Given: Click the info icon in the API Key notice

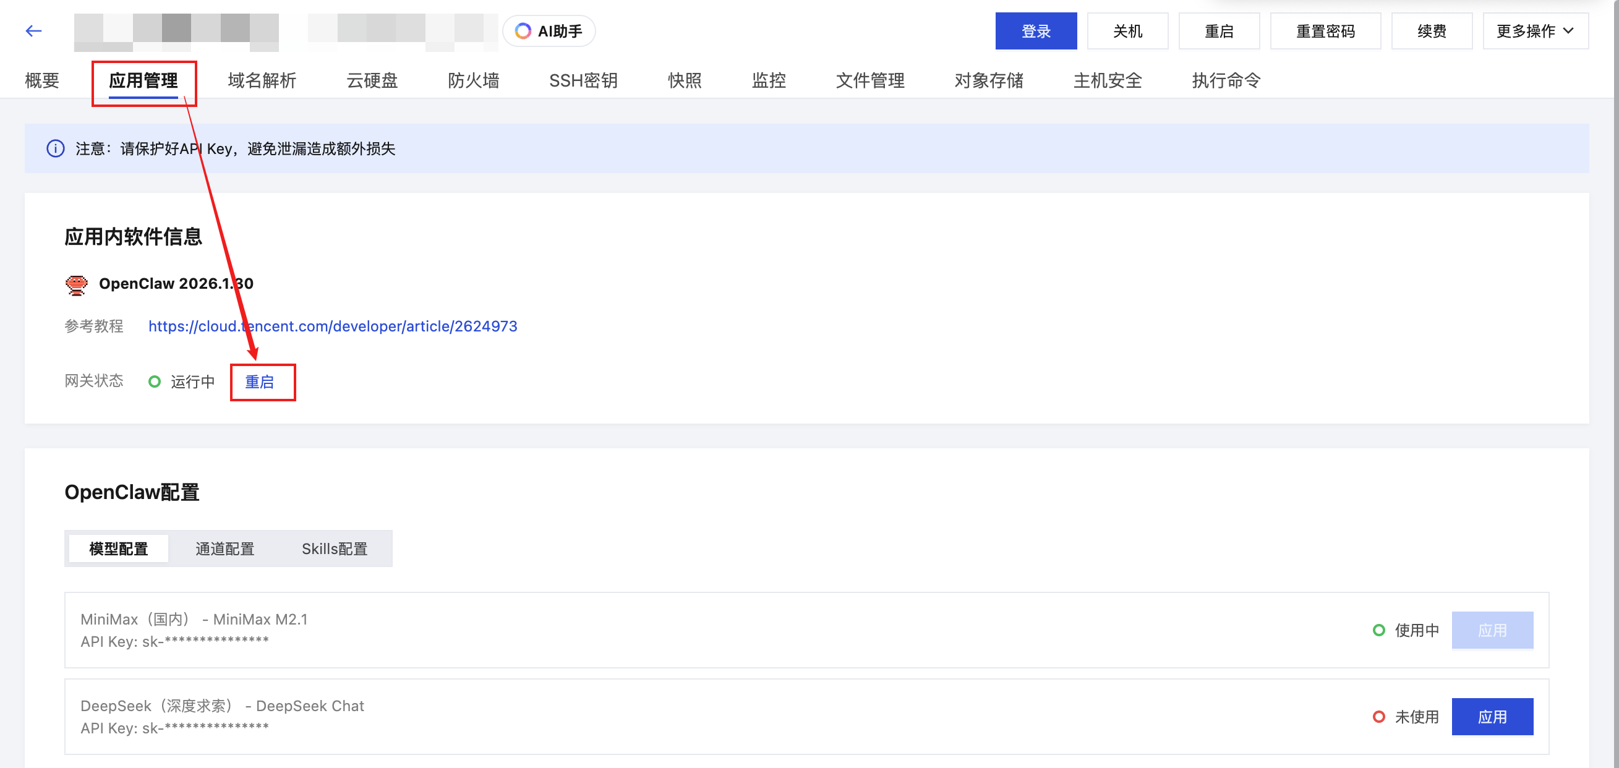Looking at the screenshot, I should 55,148.
